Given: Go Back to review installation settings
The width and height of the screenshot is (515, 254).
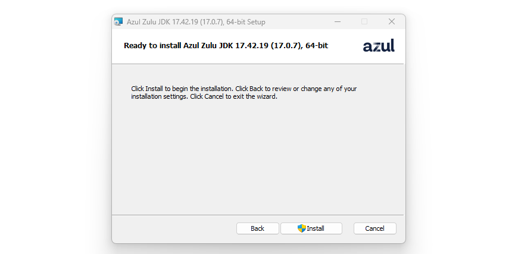Looking at the screenshot, I should (257, 228).
